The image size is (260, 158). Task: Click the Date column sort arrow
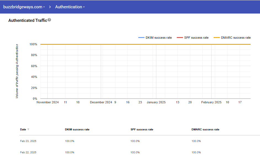(x=28, y=130)
